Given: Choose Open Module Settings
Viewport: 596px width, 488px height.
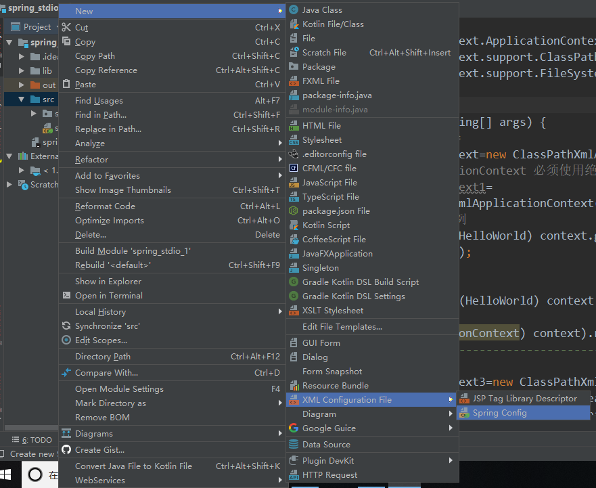Looking at the screenshot, I should click(x=173, y=389).
